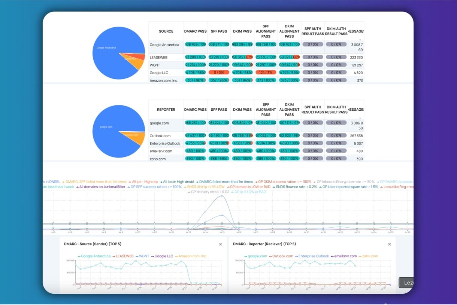
Task: Select the Google Antarctica row name
Action: 164,45
